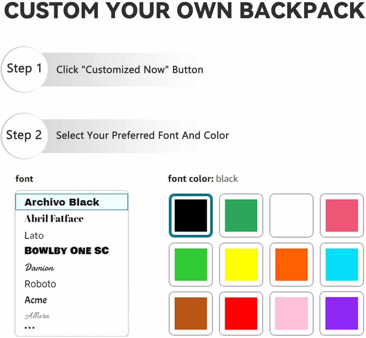Choose the Abril Fatface font
366x338 pixels.
tap(54, 218)
